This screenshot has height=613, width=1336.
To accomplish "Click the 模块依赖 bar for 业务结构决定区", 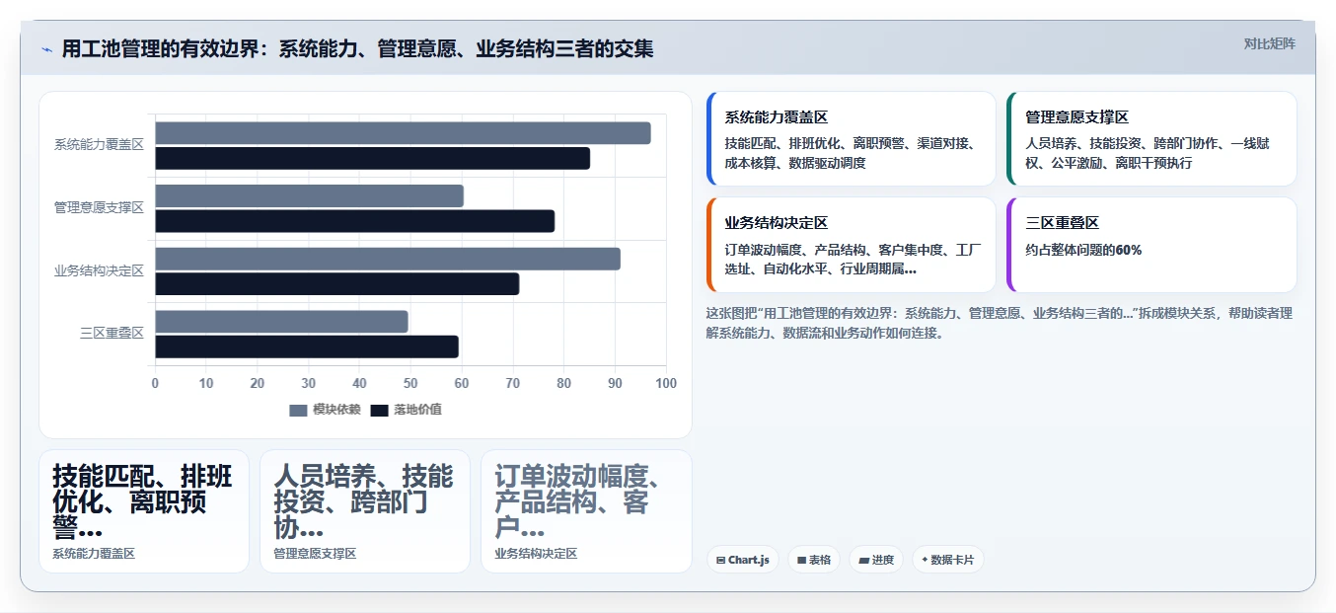I will 388,259.
